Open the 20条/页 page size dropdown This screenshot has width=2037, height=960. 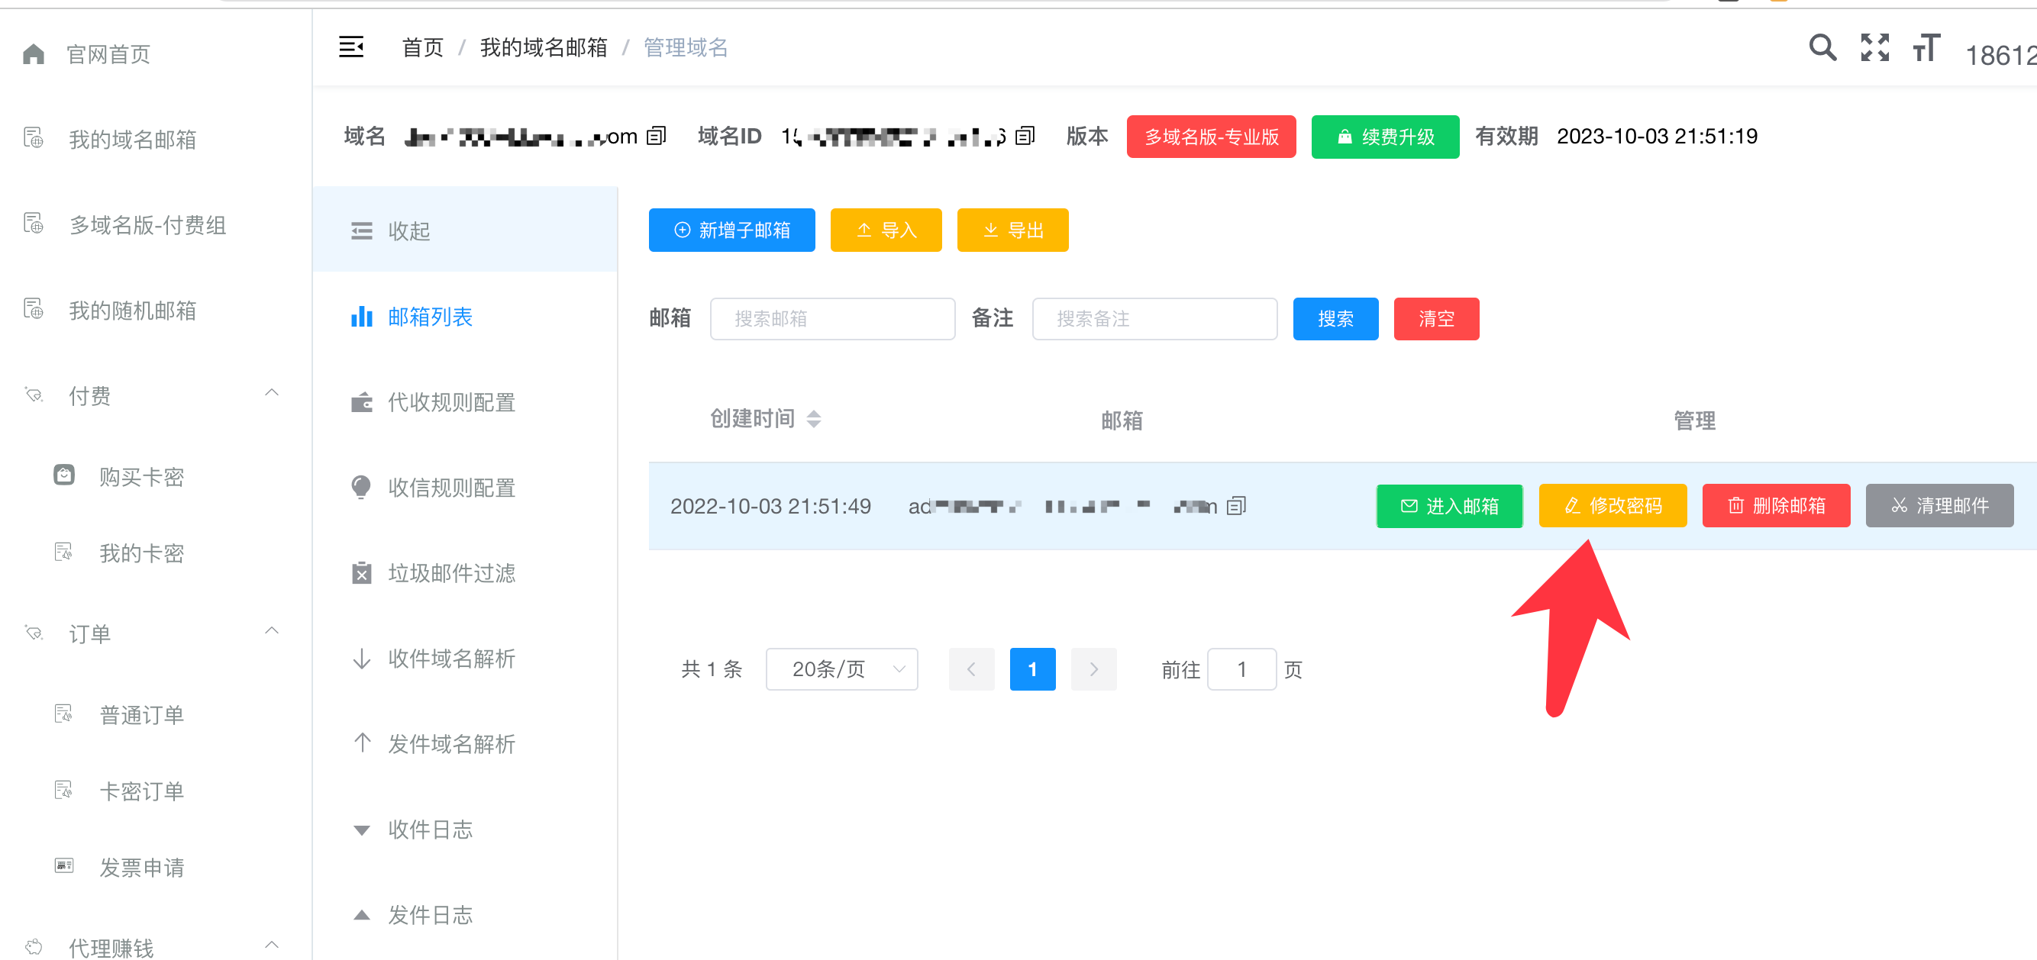(x=841, y=669)
